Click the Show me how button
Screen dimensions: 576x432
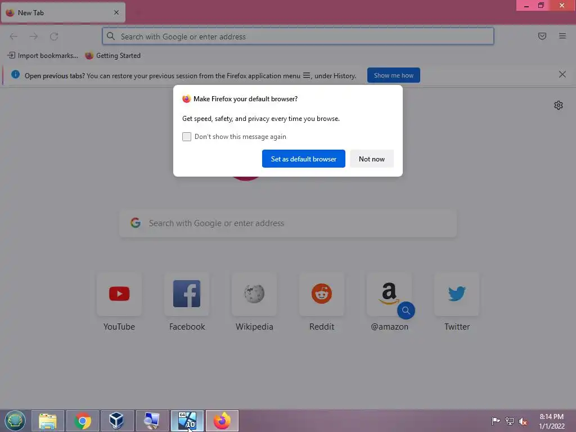pos(393,75)
